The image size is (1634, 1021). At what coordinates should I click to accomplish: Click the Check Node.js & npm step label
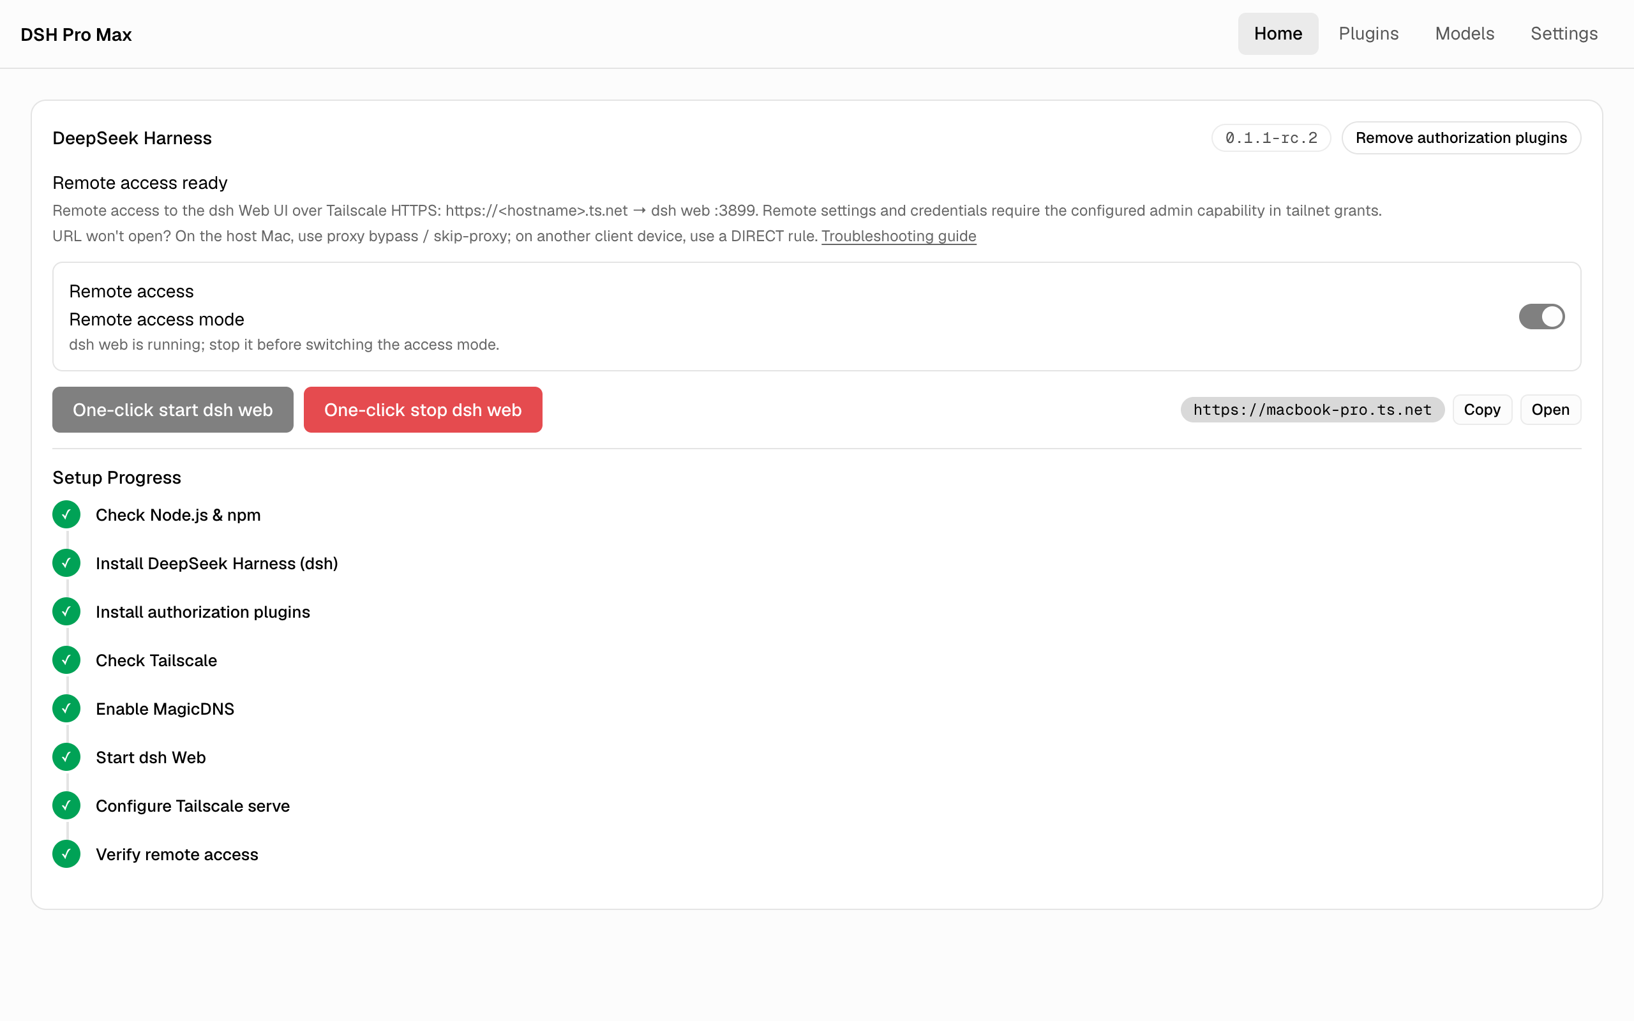(178, 515)
